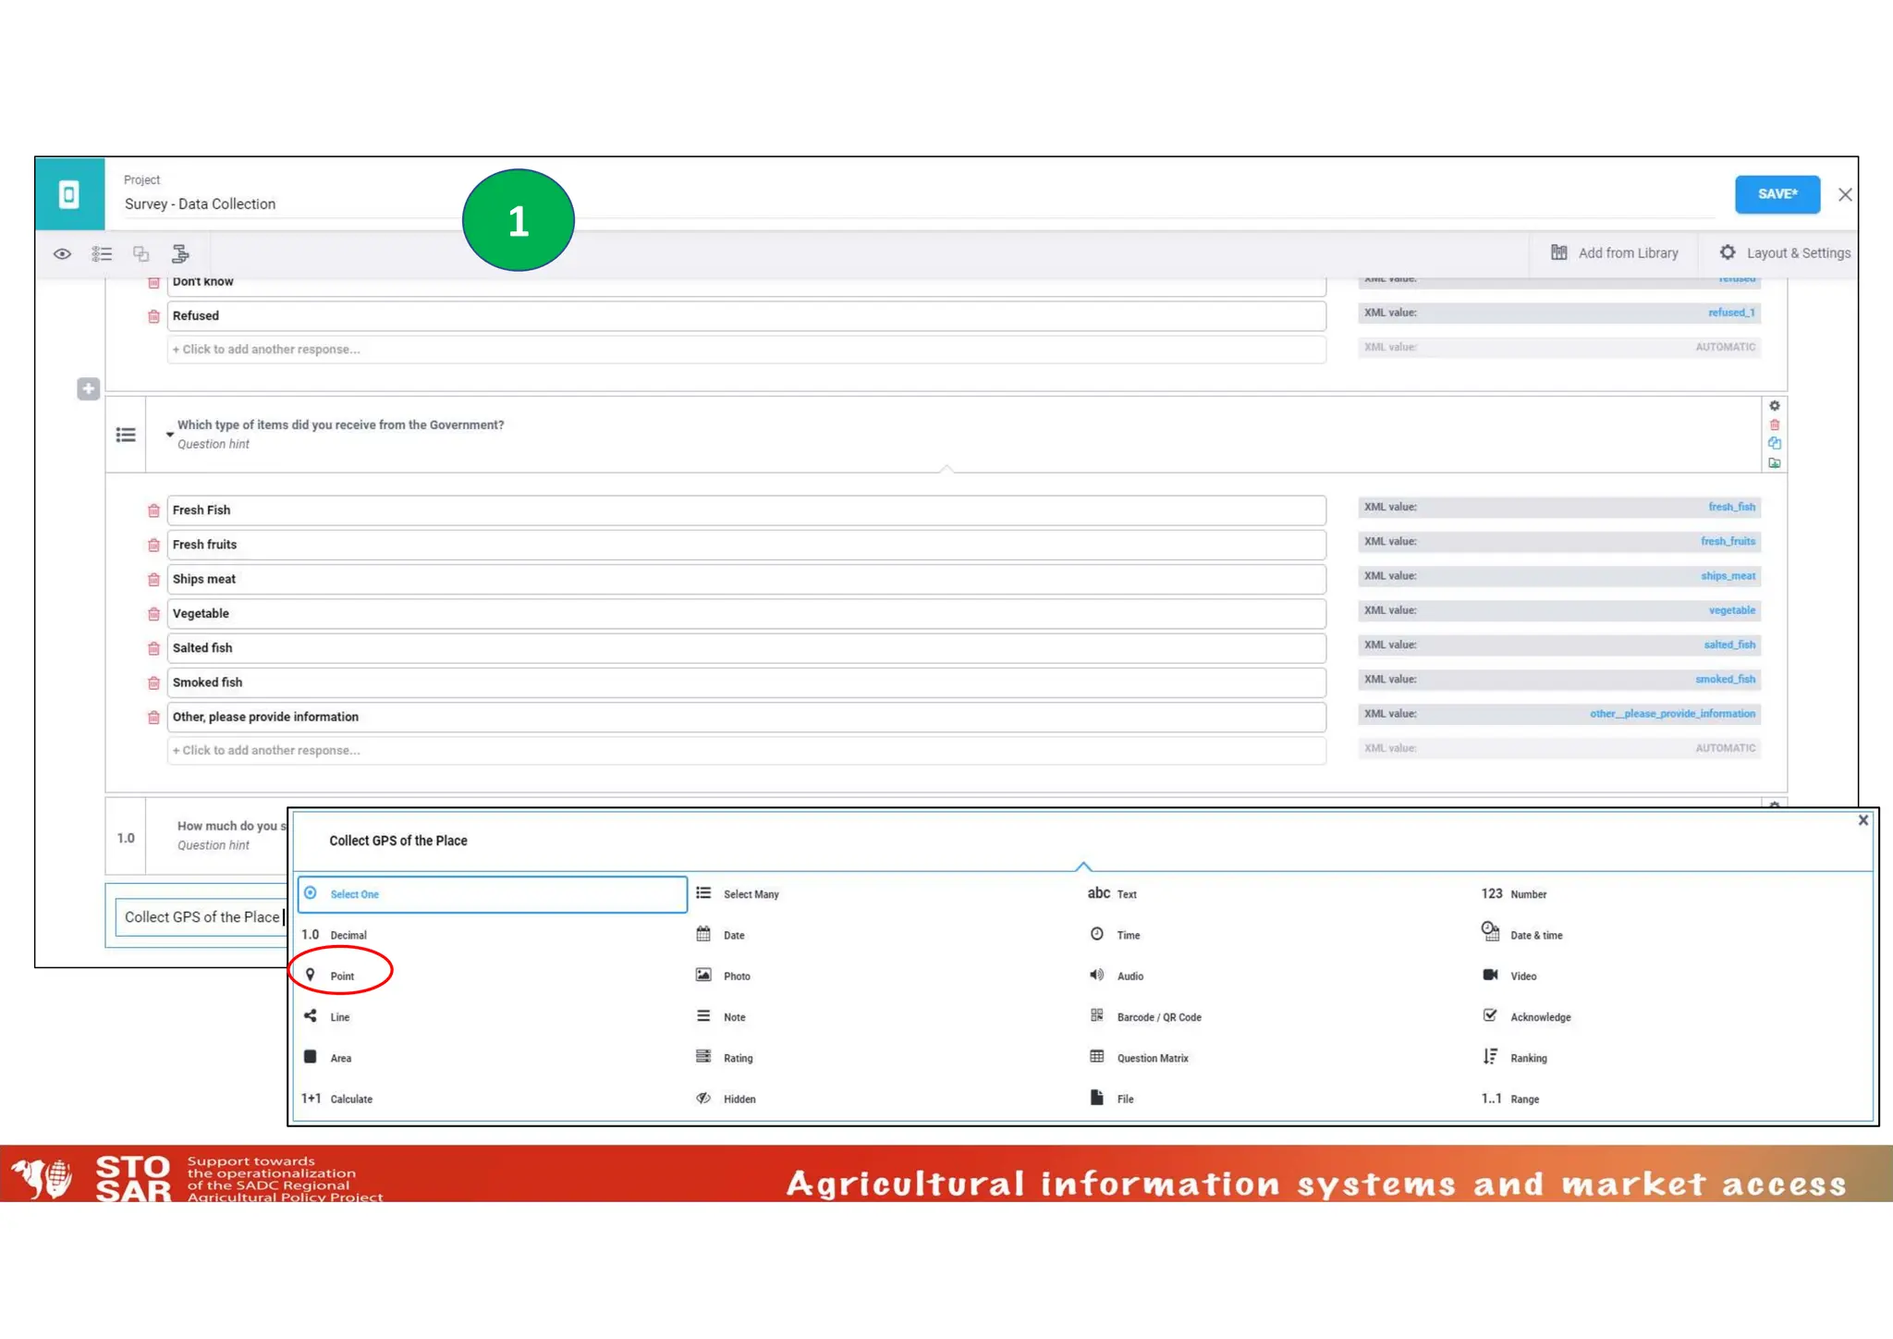Delete the Fresh Fish response option
This screenshot has height=1339, width=1893.
pyautogui.click(x=153, y=510)
